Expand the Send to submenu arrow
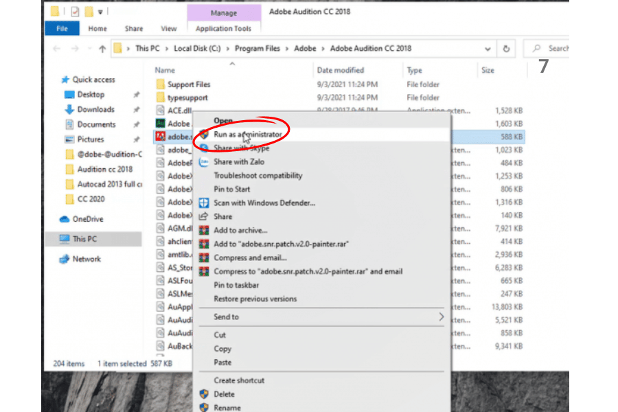 tap(441, 317)
